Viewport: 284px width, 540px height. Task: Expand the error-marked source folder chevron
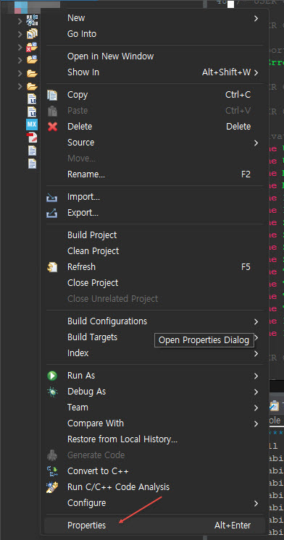[x=20, y=48]
